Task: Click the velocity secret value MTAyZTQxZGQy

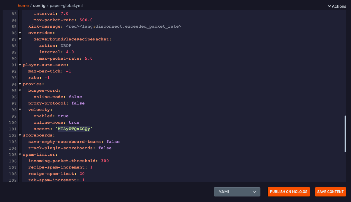Action: pos(74,129)
